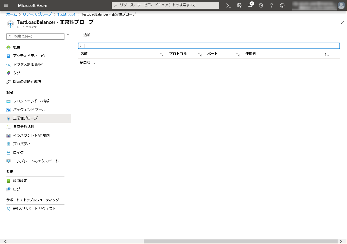Click the notifications bell icon
This screenshot has width=347, height=244.
250,5
